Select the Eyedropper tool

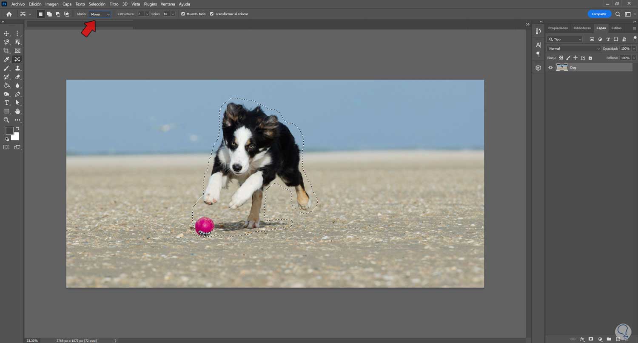6,60
